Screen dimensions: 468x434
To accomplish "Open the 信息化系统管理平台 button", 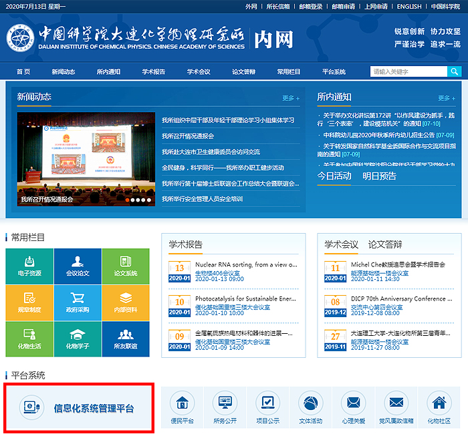I will pos(80,407).
